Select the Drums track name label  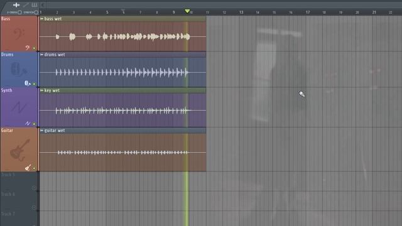pyautogui.click(x=7, y=55)
